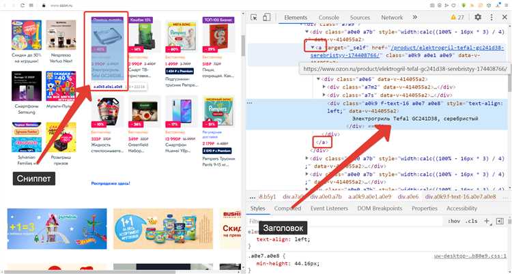This screenshot has height=274, width=512.
Task: Open the Sources tab
Action: tap(360, 18)
